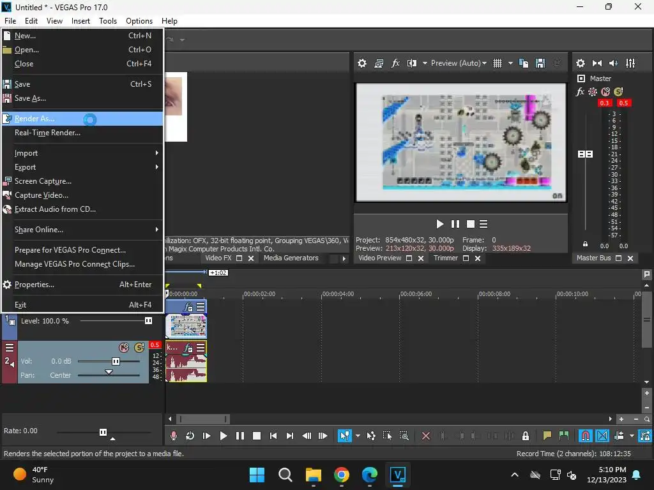The width and height of the screenshot is (654, 490).
Task: Open Video Preview project properties gear
Action: pos(362,63)
